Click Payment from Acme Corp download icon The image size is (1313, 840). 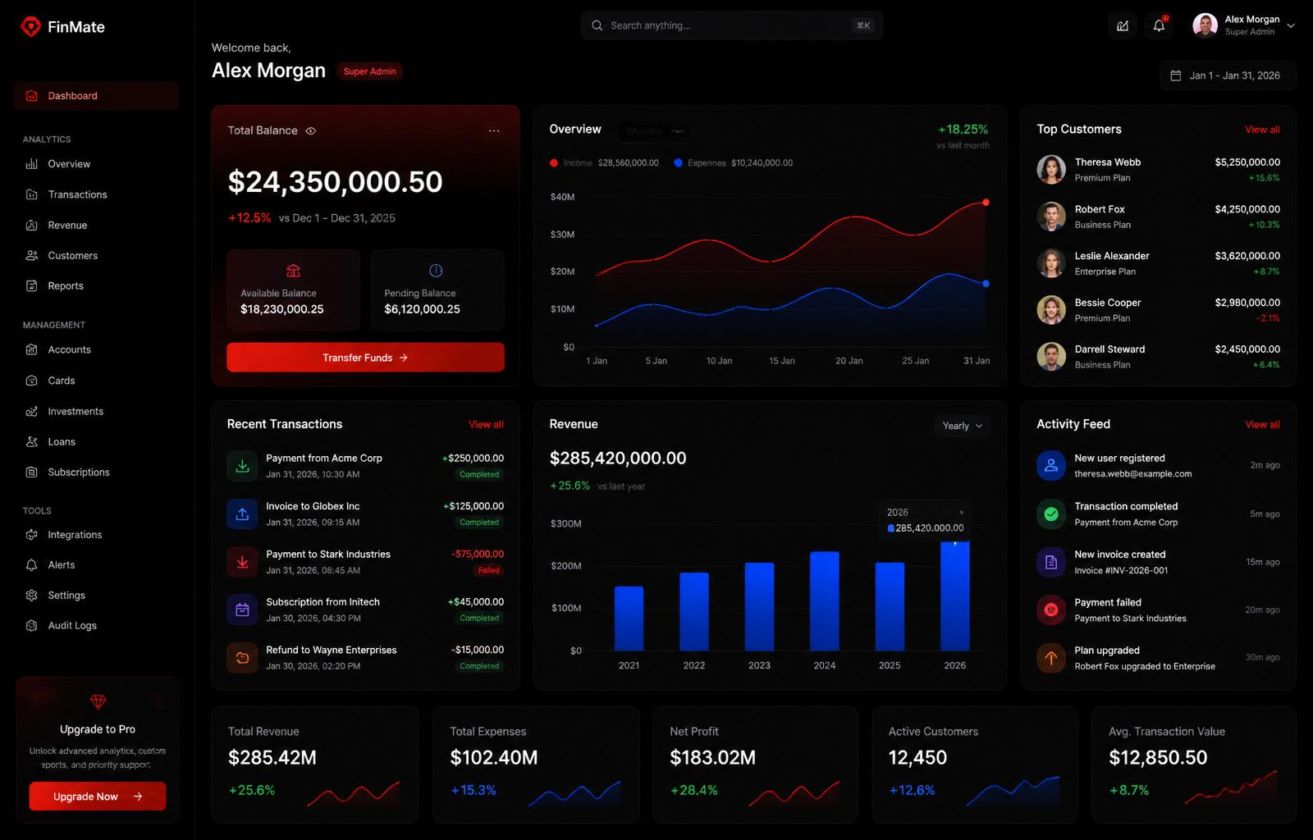click(x=242, y=466)
